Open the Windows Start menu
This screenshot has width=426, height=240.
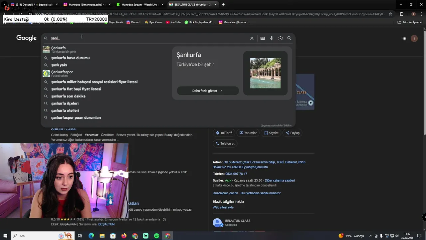pyautogui.click(x=5, y=236)
